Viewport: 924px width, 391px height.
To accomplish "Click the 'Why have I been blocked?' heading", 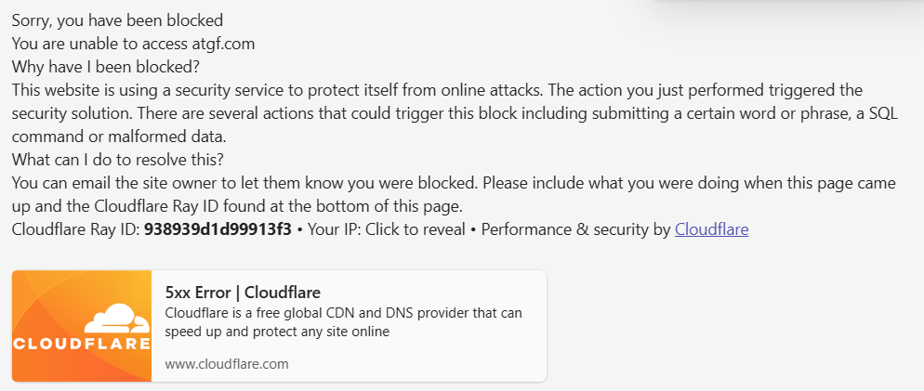I will click(x=106, y=66).
